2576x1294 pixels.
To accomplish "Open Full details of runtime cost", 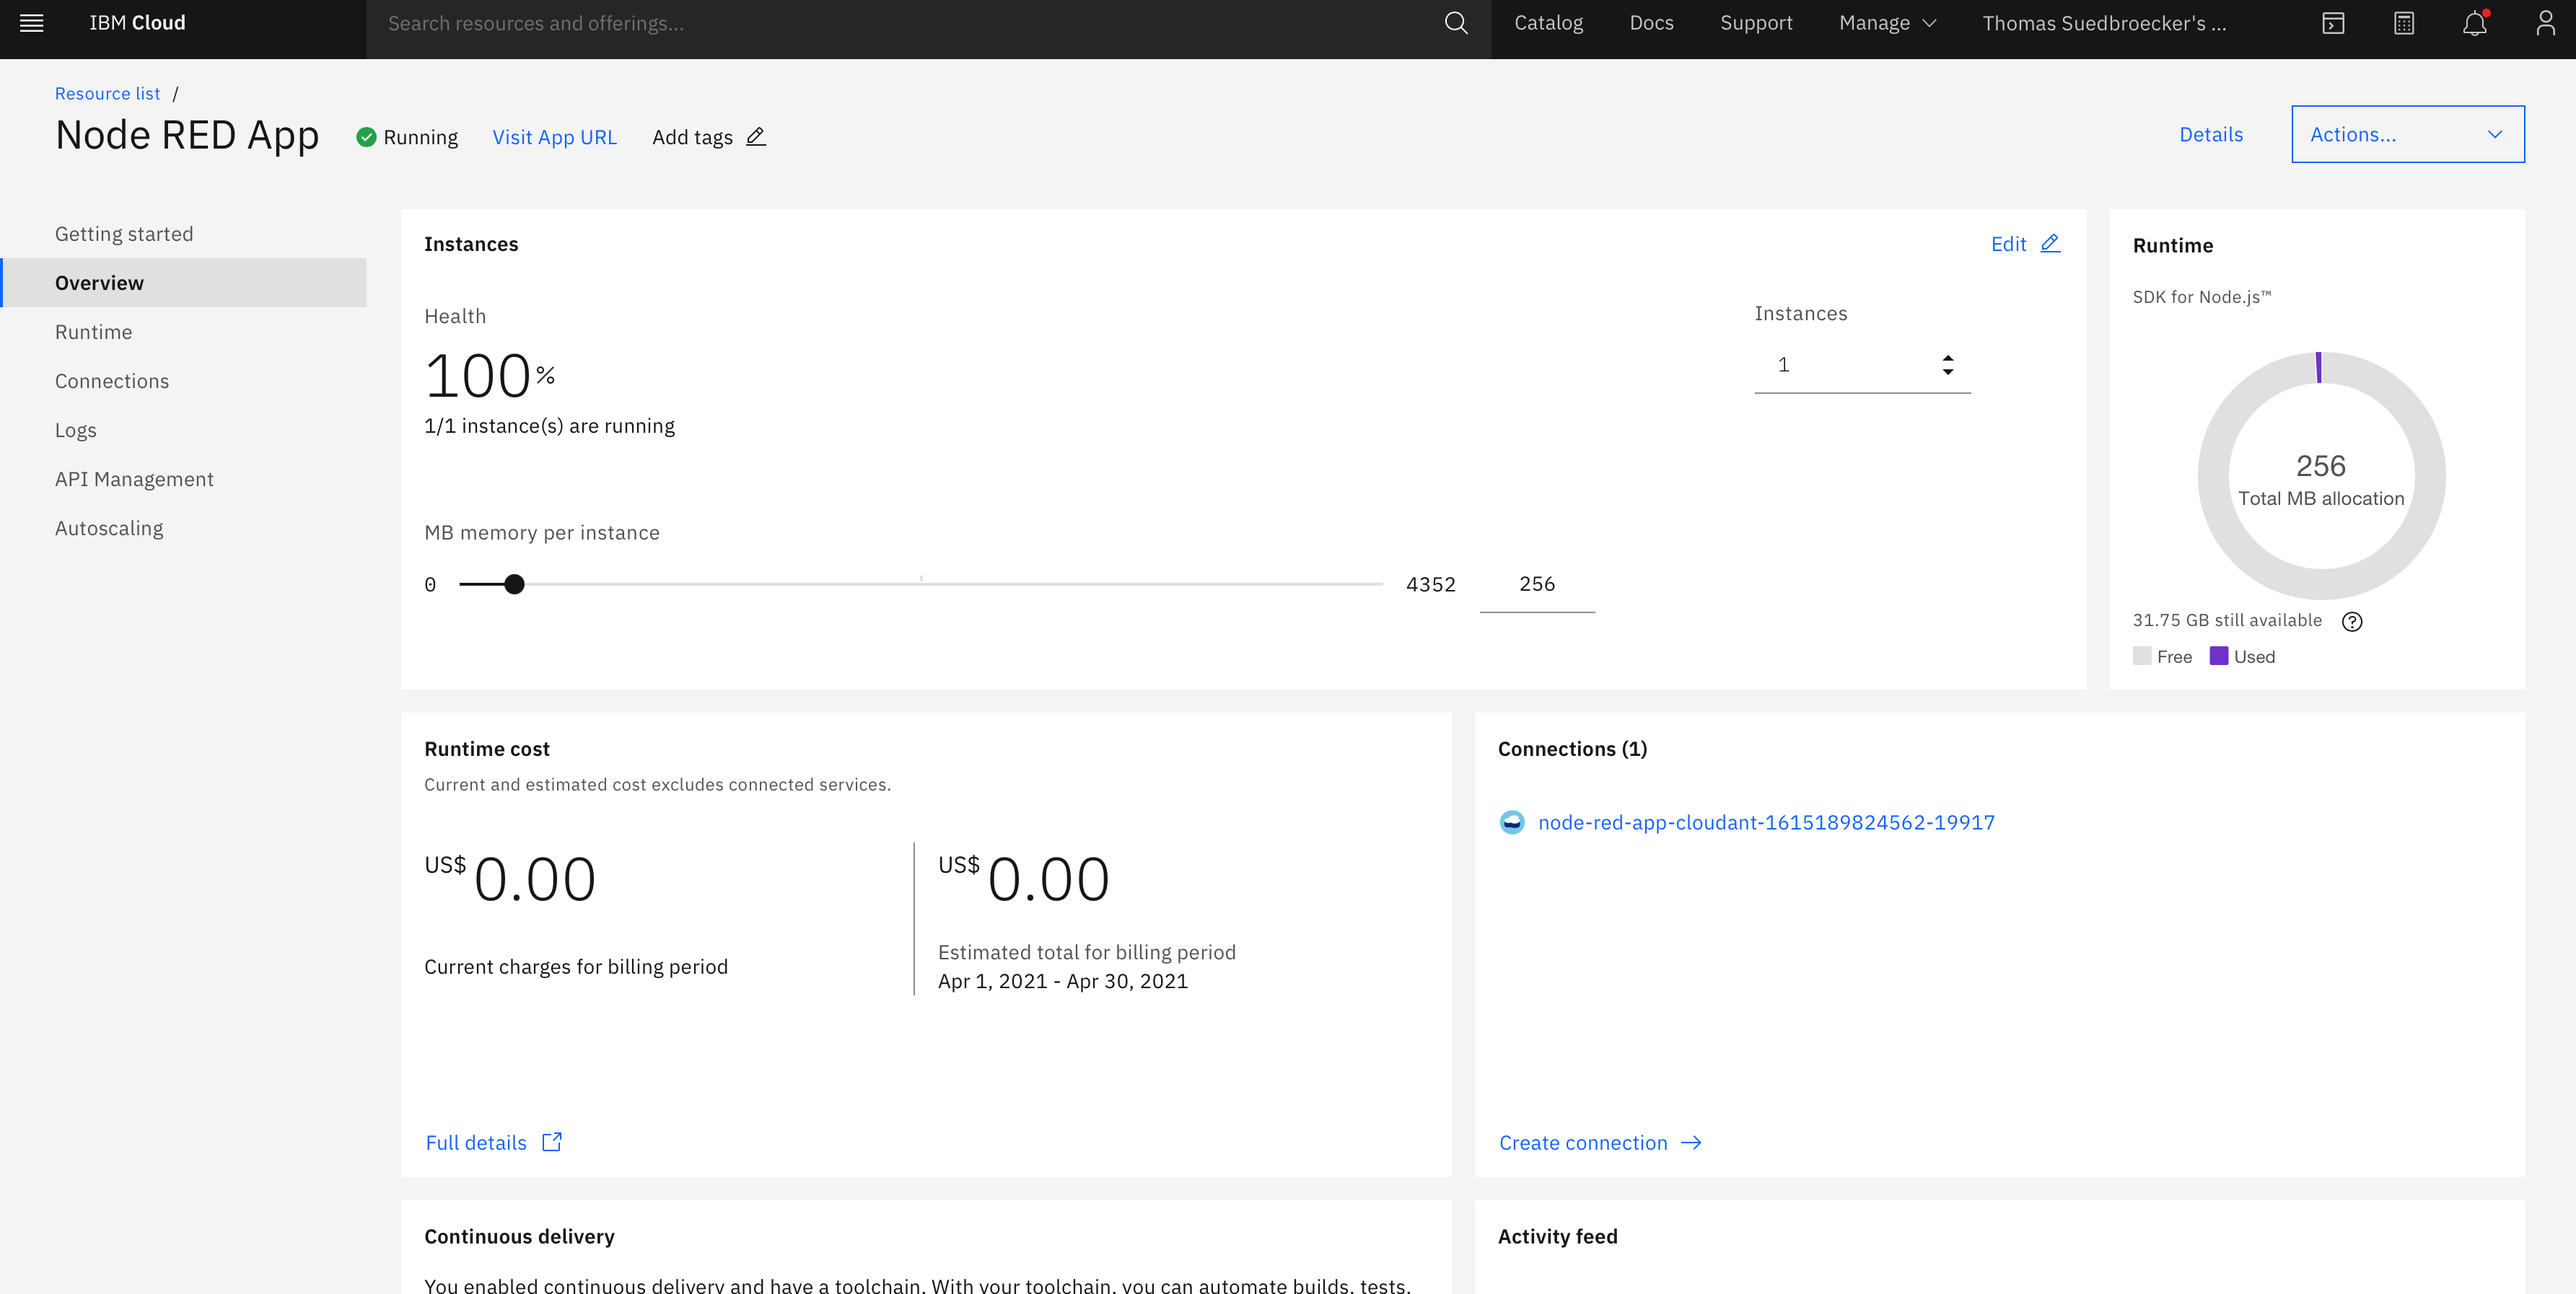I will point(493,1142).
